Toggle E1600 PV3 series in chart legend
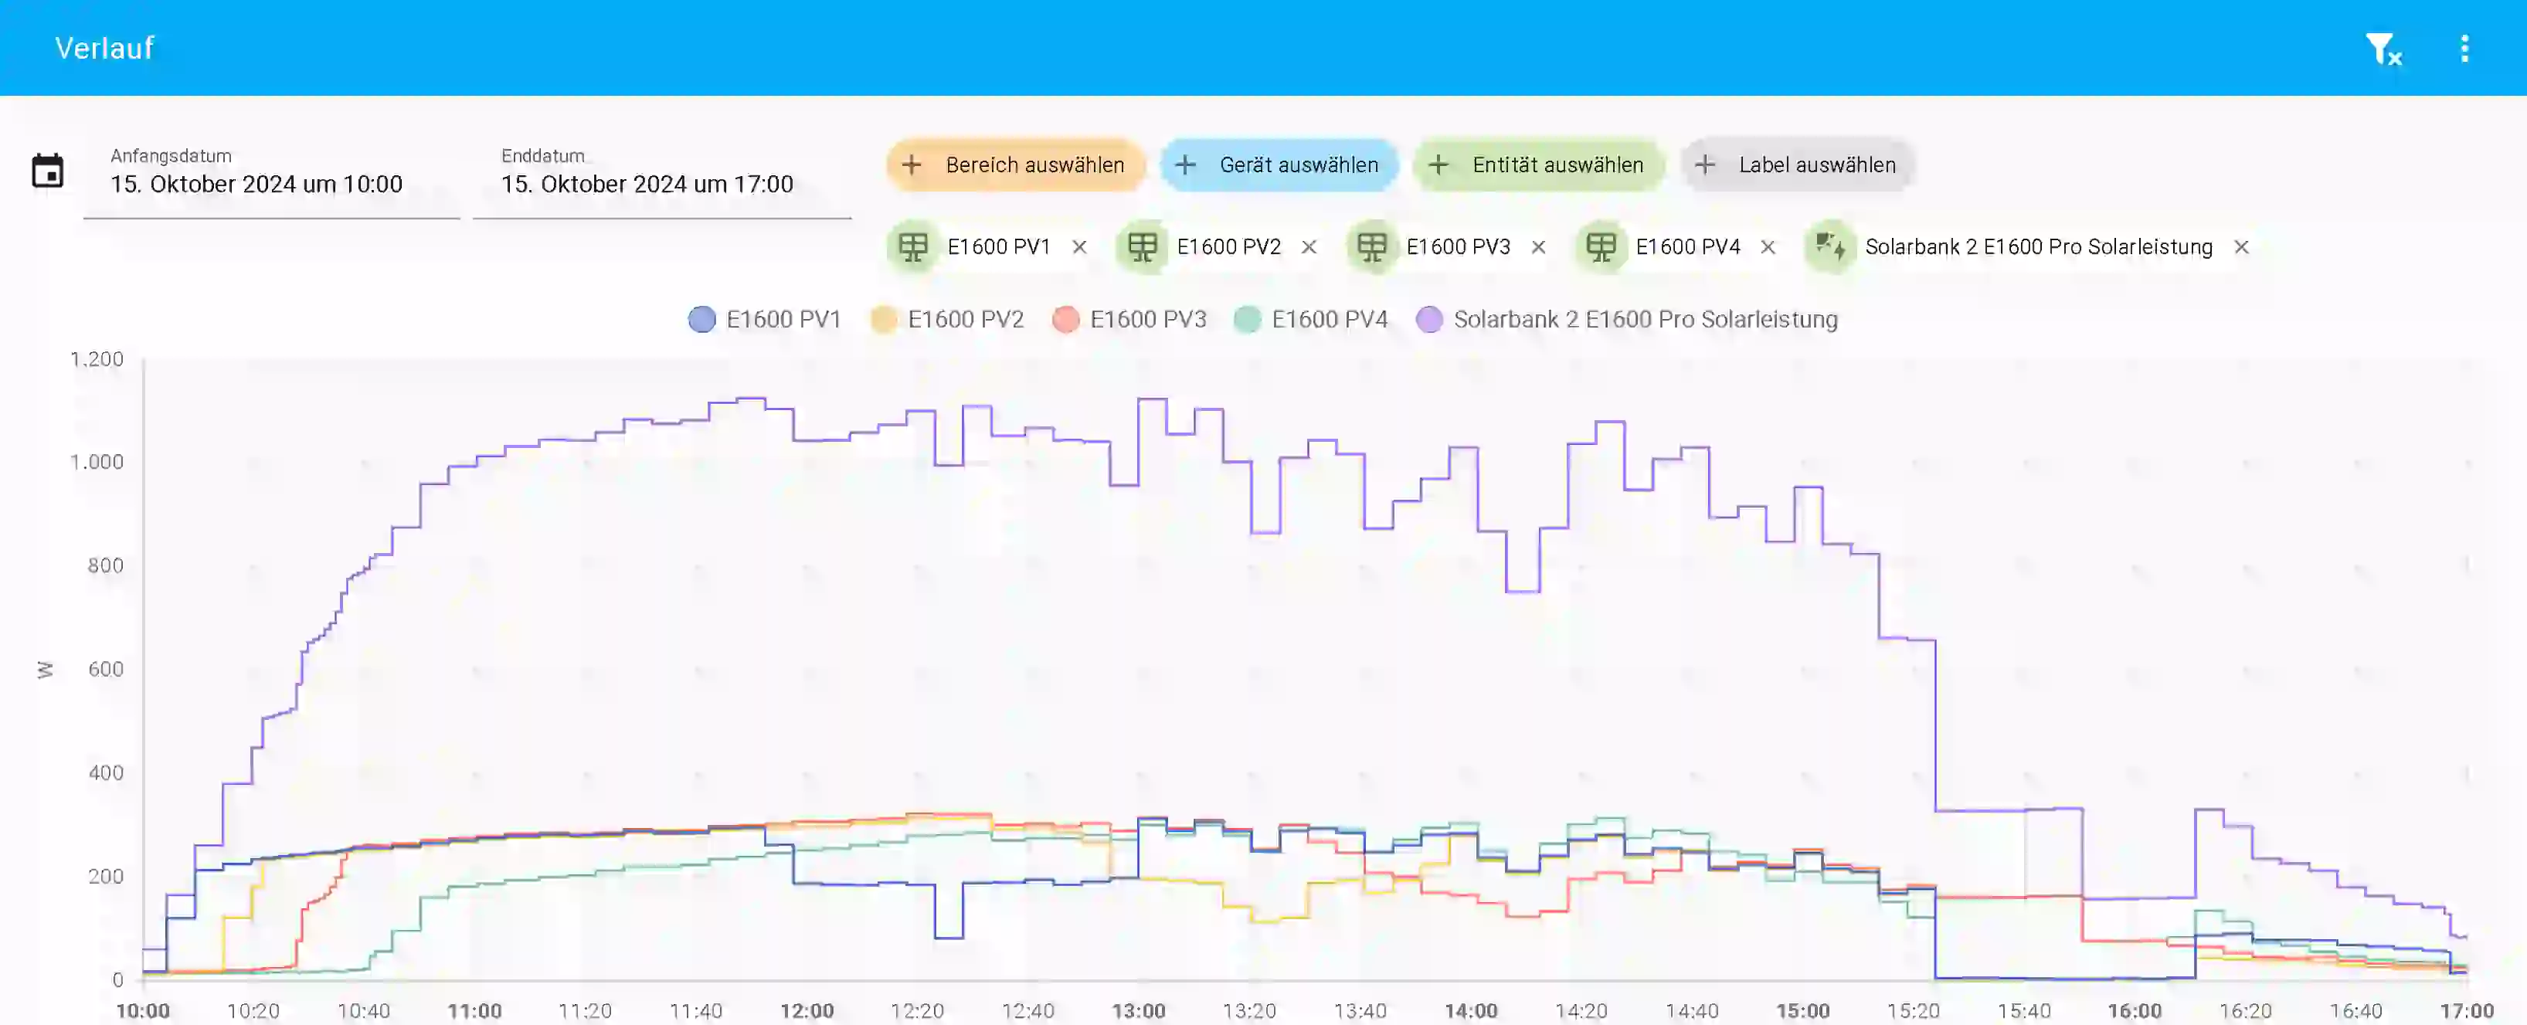This screenshot has width=2527, height=1025. (1129, 320)
